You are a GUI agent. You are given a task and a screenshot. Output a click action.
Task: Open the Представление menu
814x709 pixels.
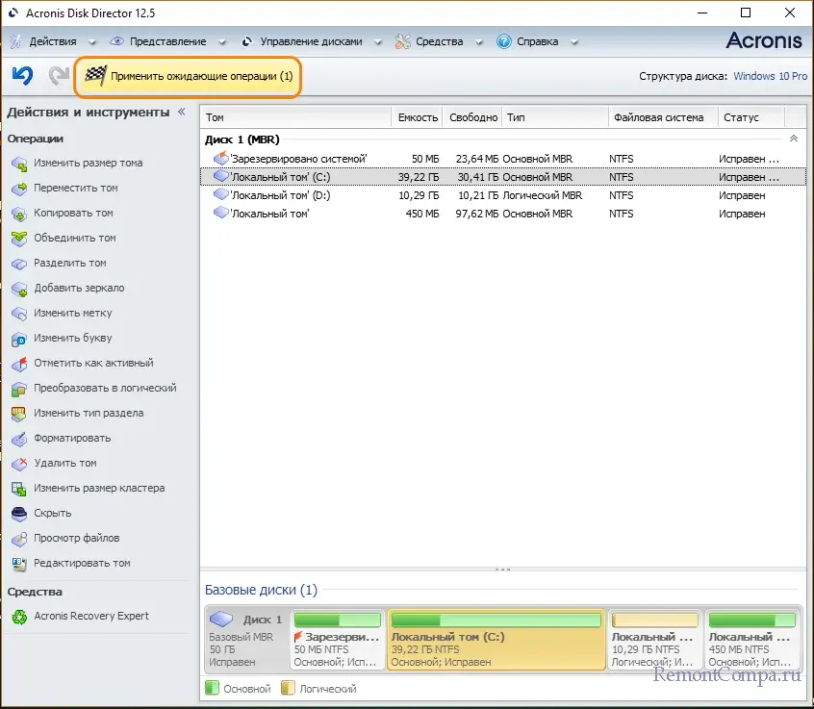(x=167, y=41)
